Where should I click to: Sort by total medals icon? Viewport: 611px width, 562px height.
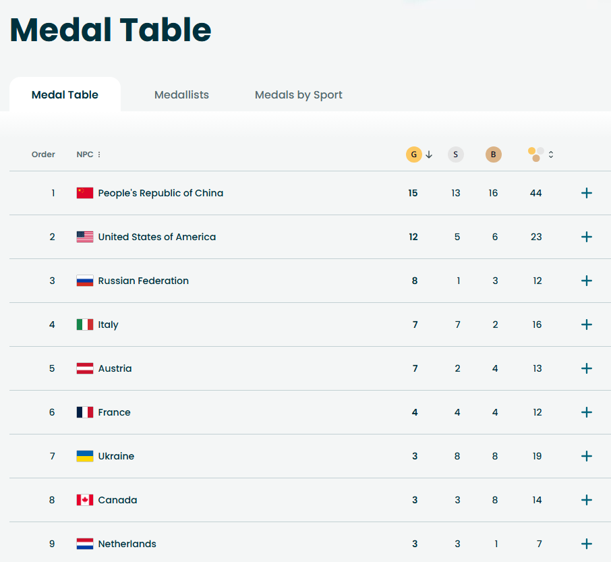[535, 154]
